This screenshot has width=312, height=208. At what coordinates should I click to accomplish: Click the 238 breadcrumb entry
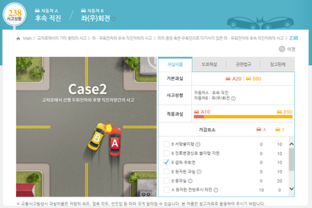pos(293,38)
